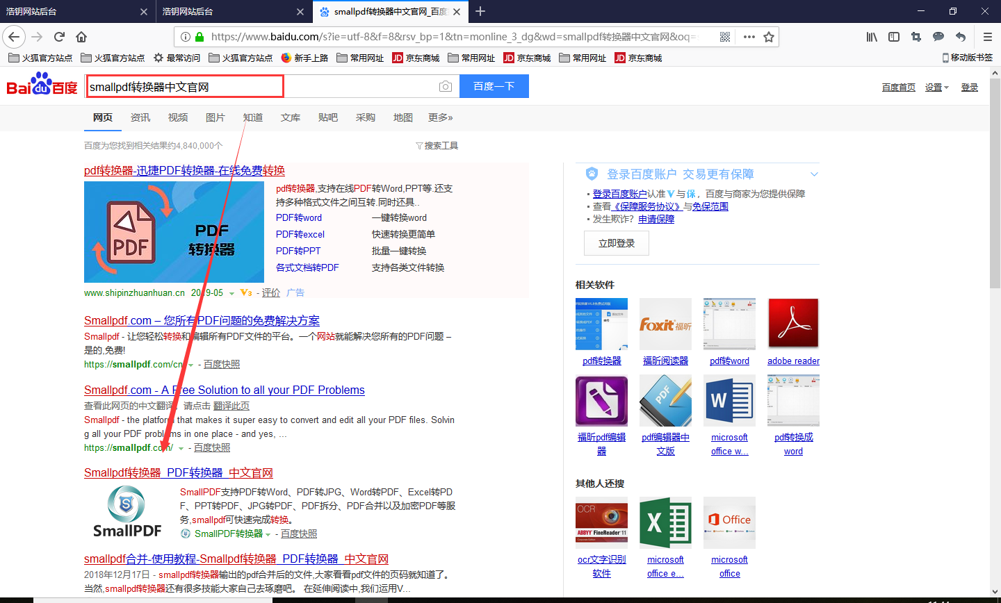Open the 《保障服务协议》 link

point(646,206)
